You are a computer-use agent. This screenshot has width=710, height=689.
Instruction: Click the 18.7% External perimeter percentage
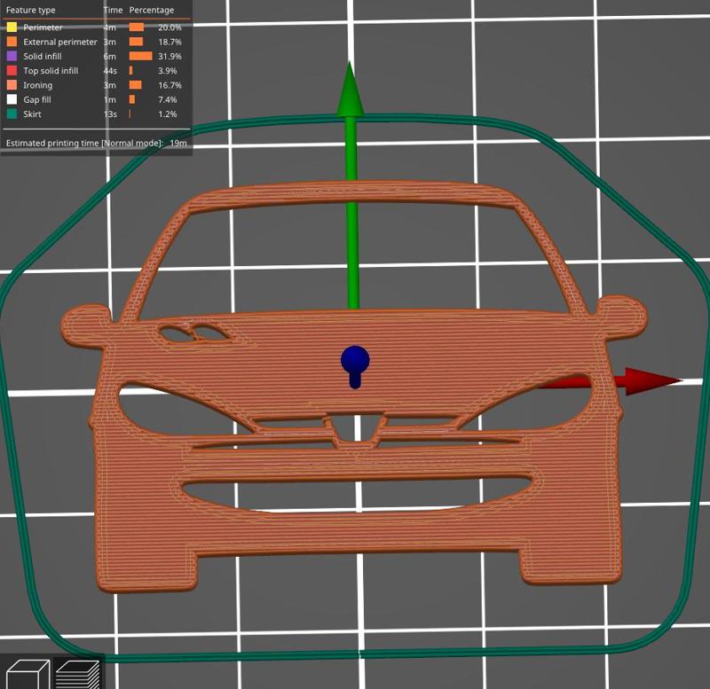pyautogui.click(x=170, y=42)
